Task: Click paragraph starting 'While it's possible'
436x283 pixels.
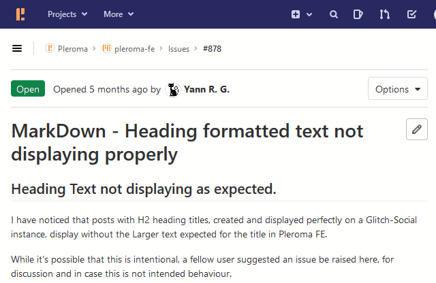Action: tap(202, 267)
